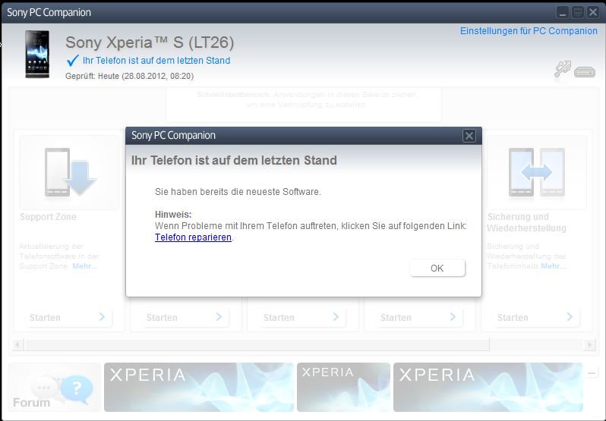Open Sicherung und Wiederherstellung sync icon
606x421 pixels.
pos(536,172)
